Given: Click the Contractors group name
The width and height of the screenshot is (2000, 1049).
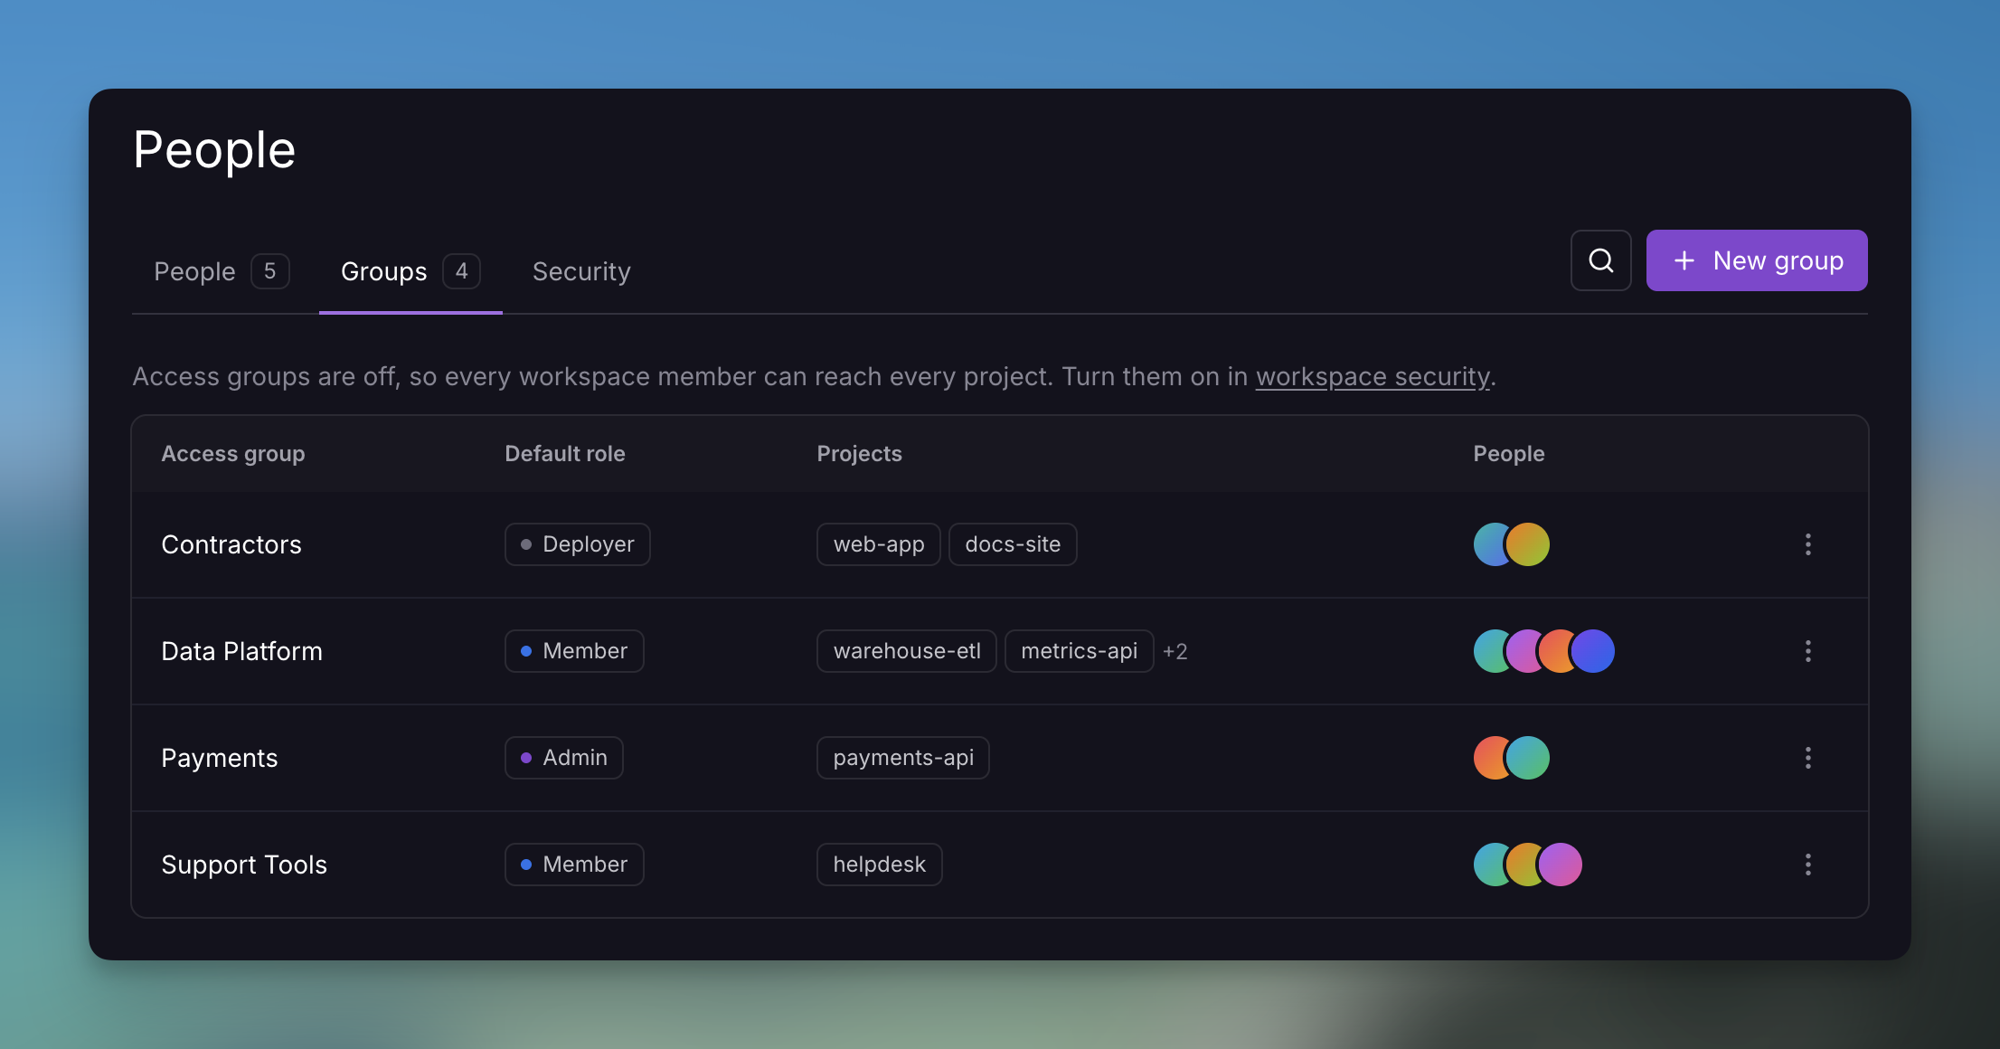Looking at the screenshot, I should [231, 544].
